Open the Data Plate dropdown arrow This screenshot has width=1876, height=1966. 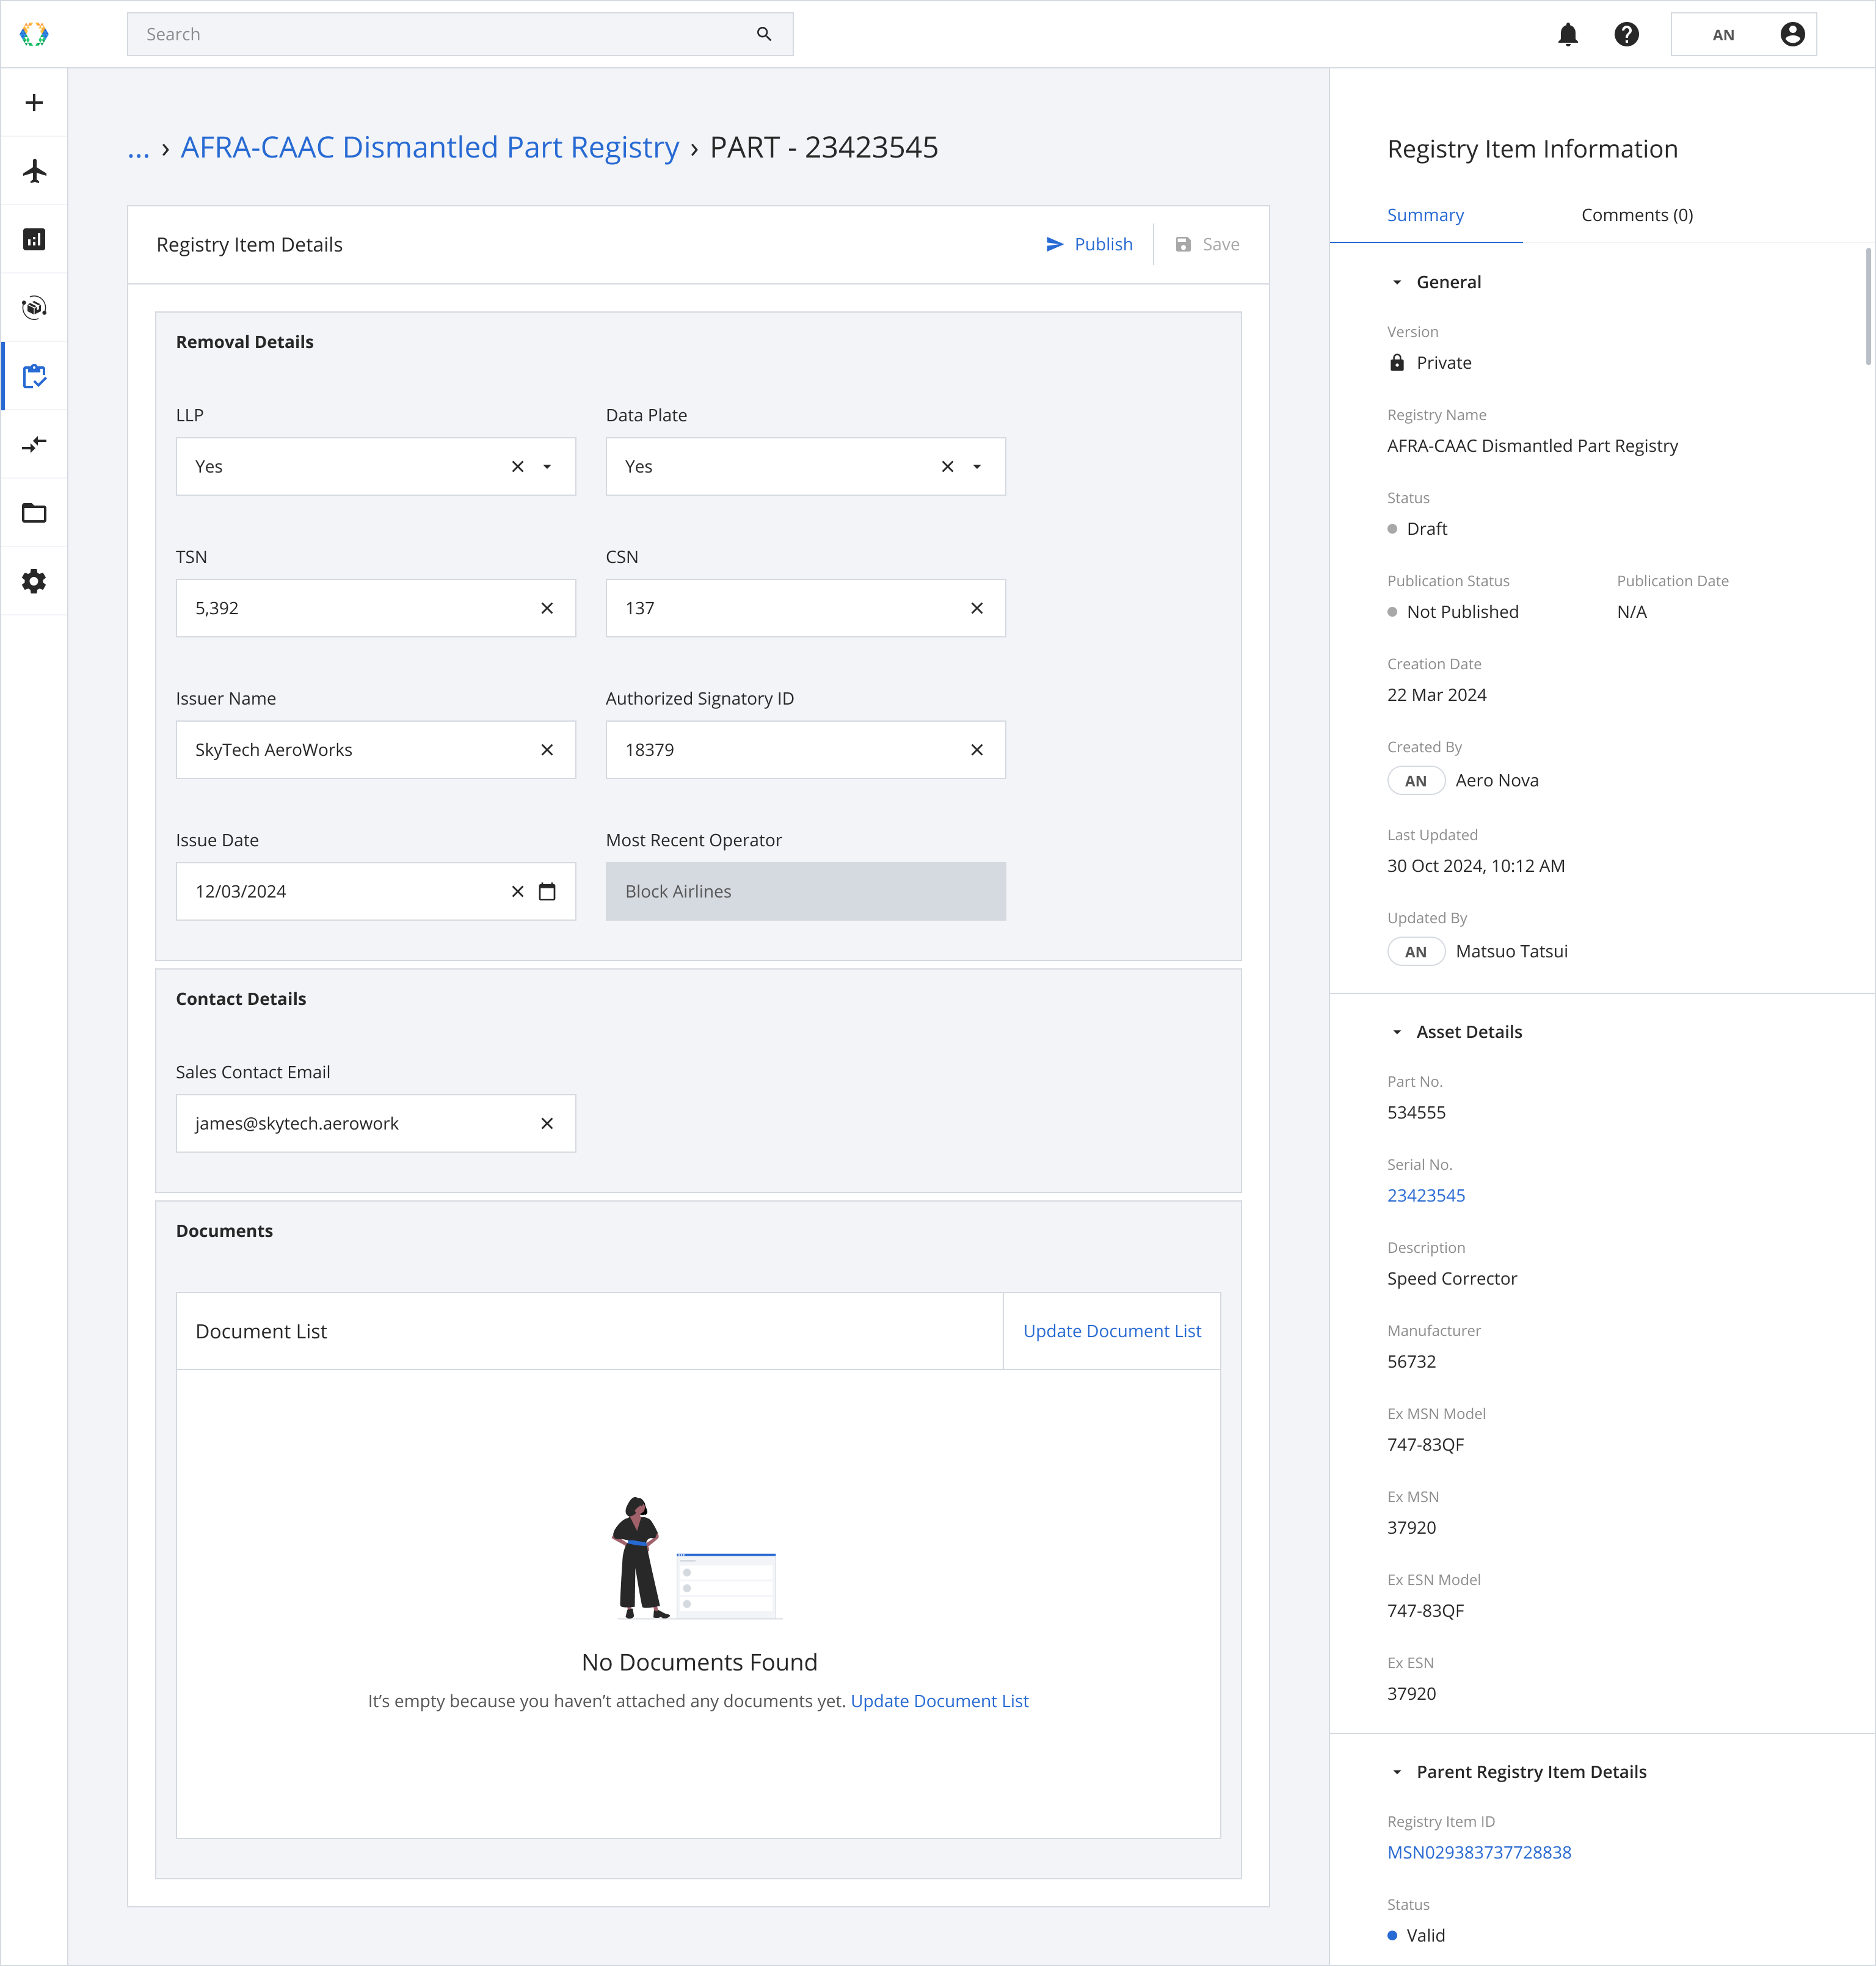(x=977, y=467)
